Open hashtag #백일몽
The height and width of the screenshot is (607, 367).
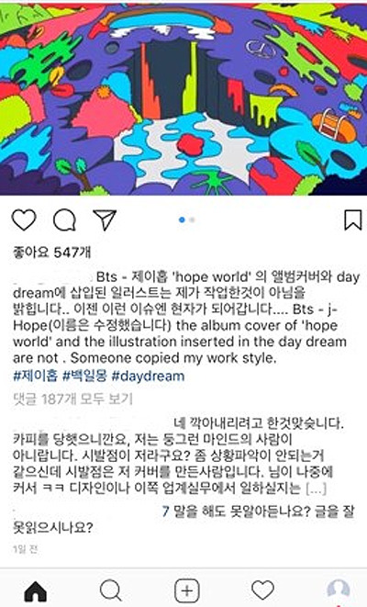(84, 376)
